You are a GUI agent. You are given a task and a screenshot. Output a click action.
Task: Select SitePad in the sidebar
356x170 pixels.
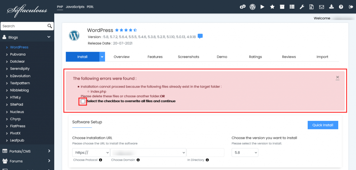coord(17,105)
